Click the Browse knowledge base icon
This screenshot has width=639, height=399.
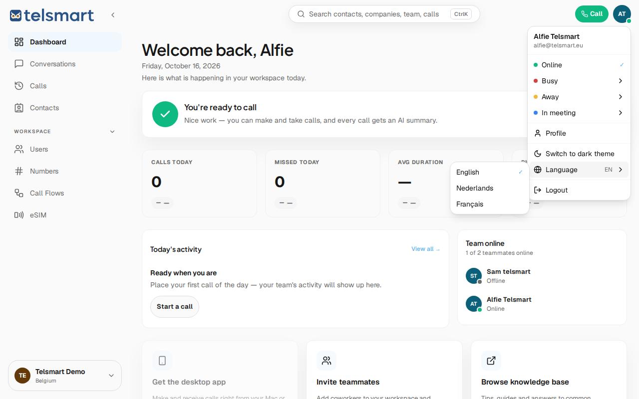click(x=491, y=361)
